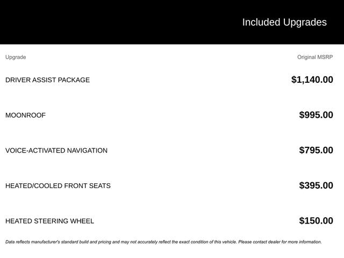Screen dimensions: 344x258
Task: Click 'Please contact dealer for more information'
Action: point(279,242)
